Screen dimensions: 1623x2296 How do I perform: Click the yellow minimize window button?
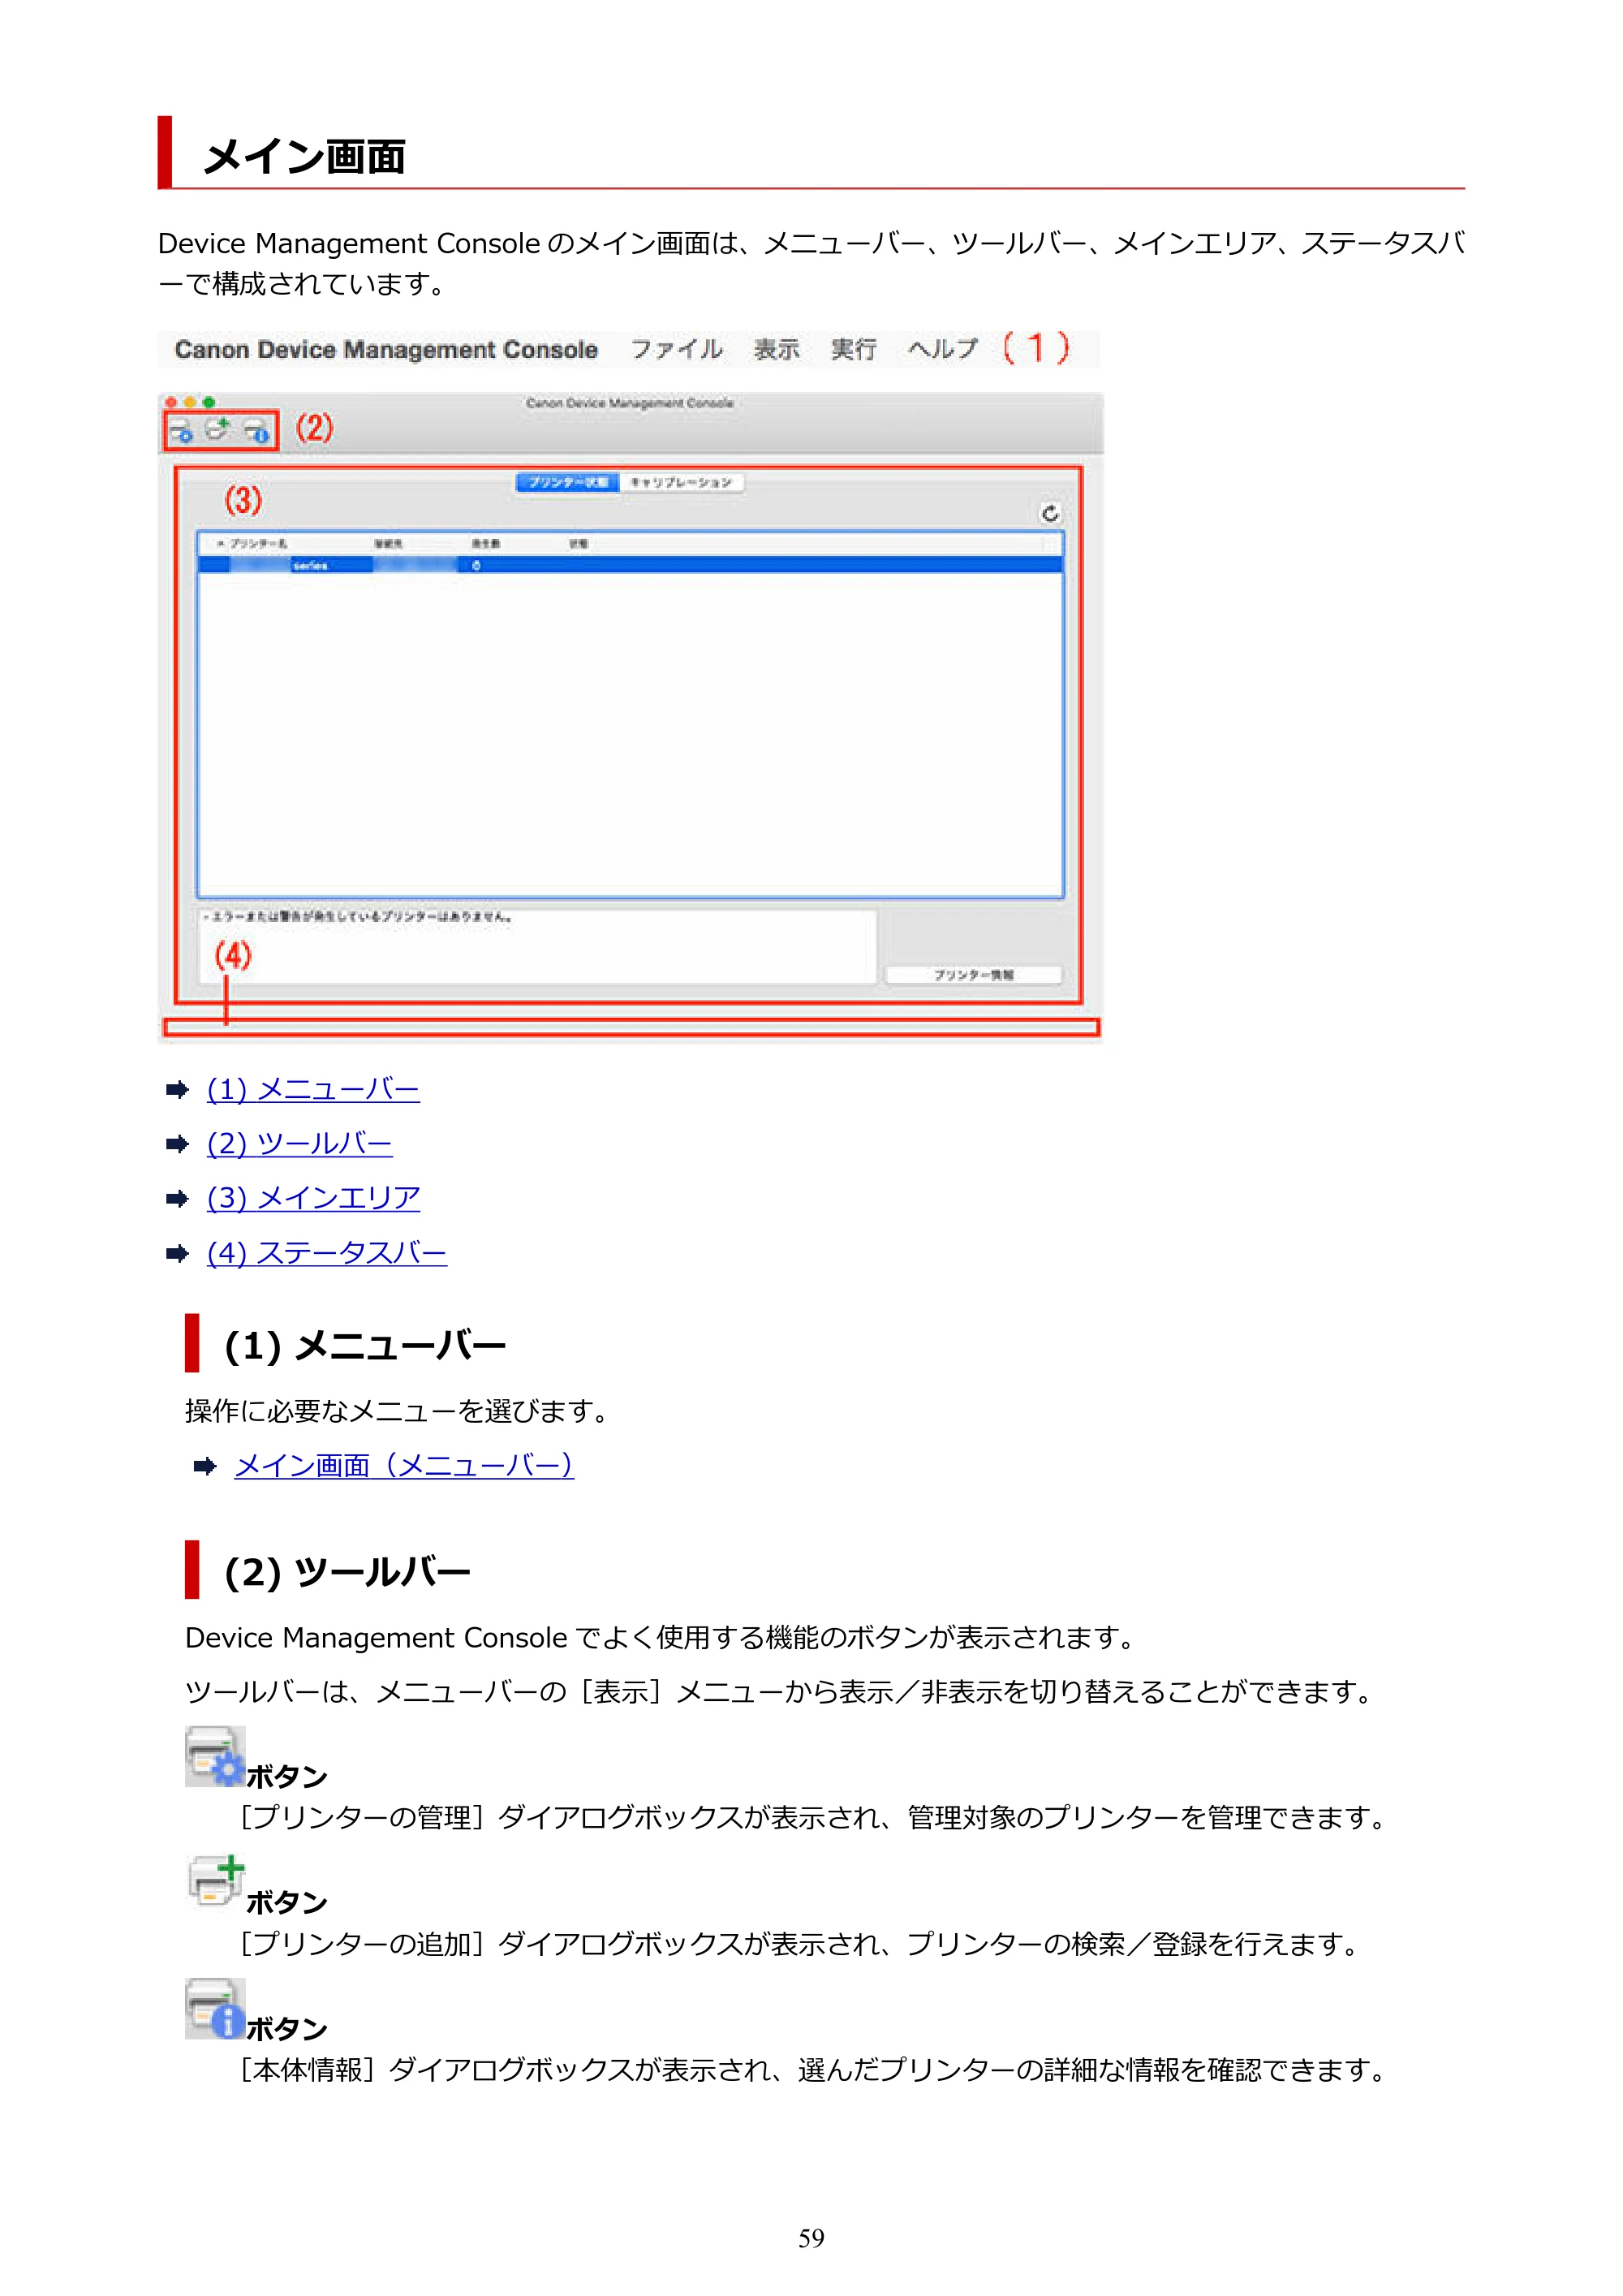click(190, 402)
